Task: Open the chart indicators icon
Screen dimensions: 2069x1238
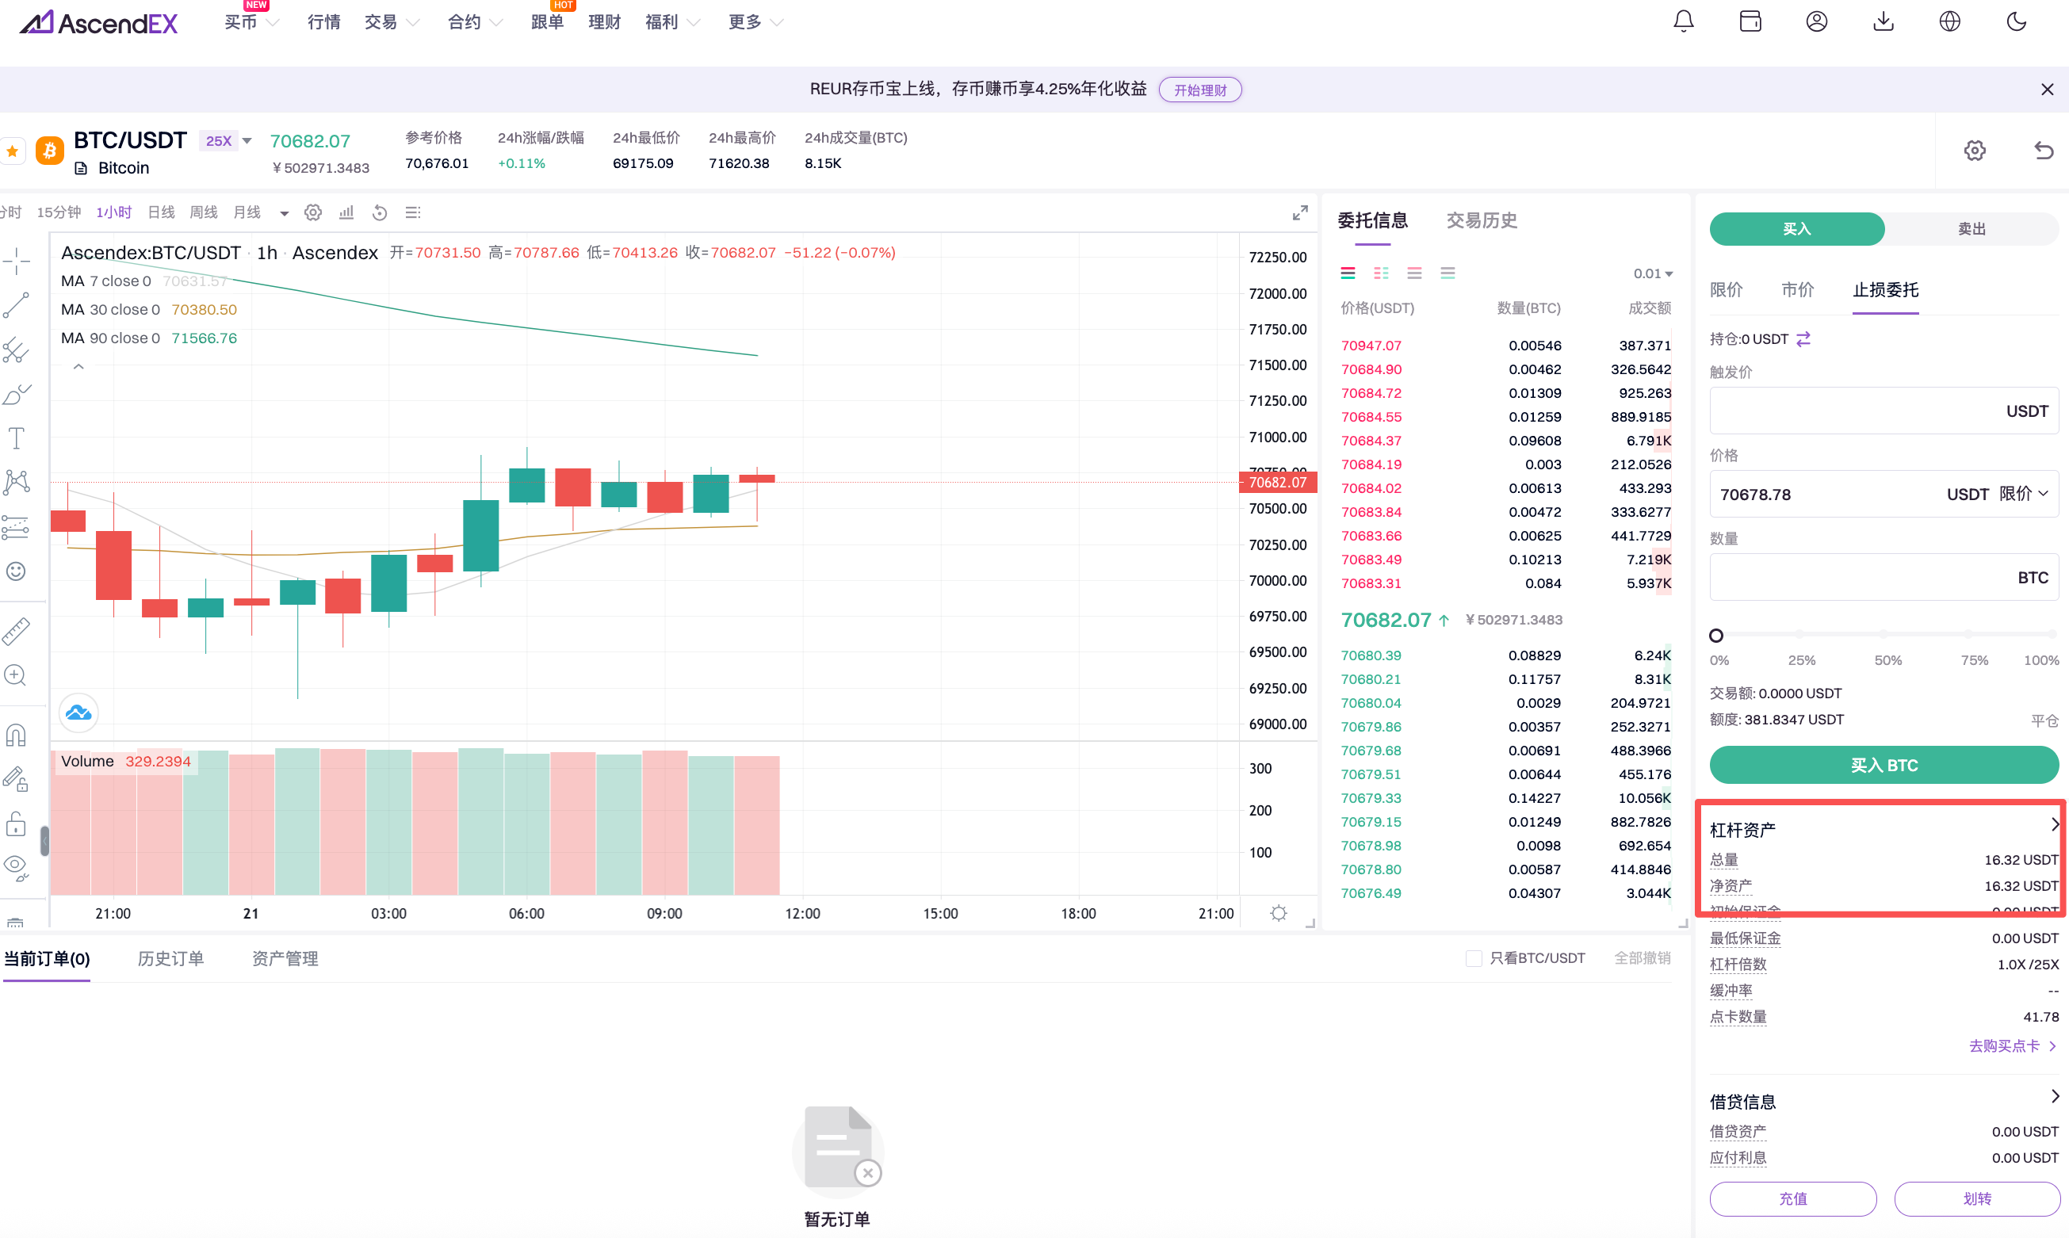Action: [346, 212]
